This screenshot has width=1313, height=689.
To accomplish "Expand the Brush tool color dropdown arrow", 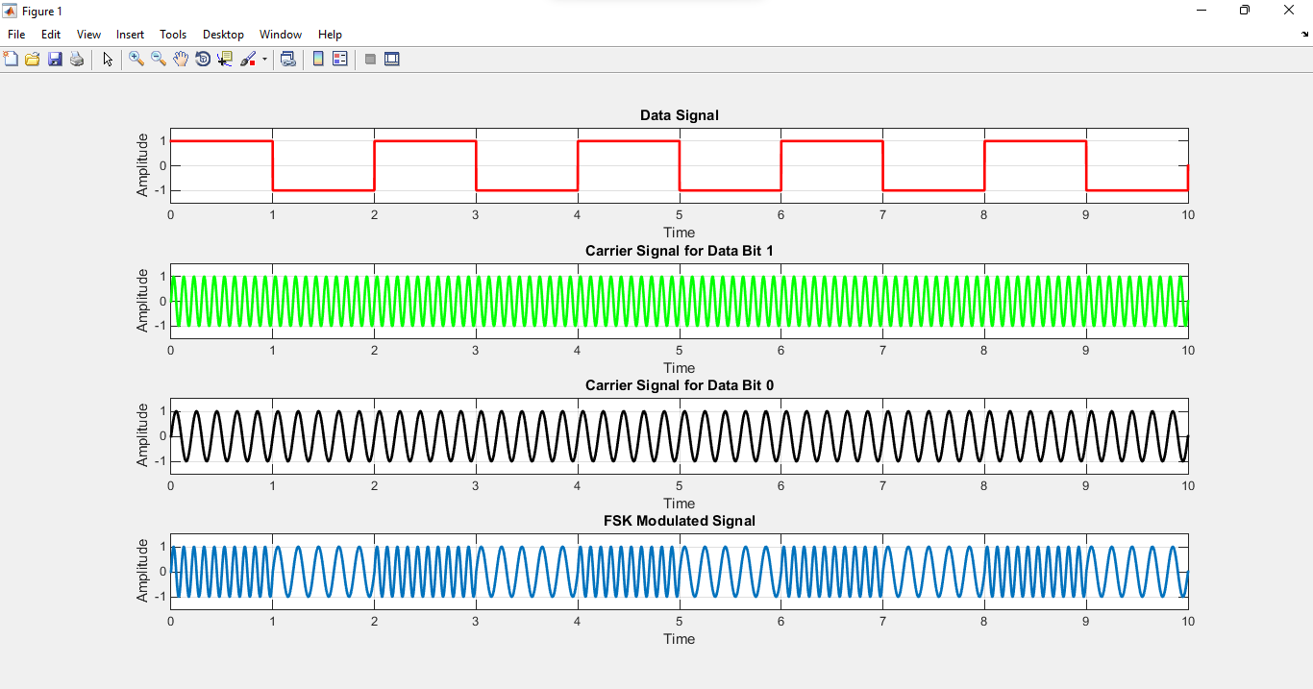I will (x=264, y=60).
